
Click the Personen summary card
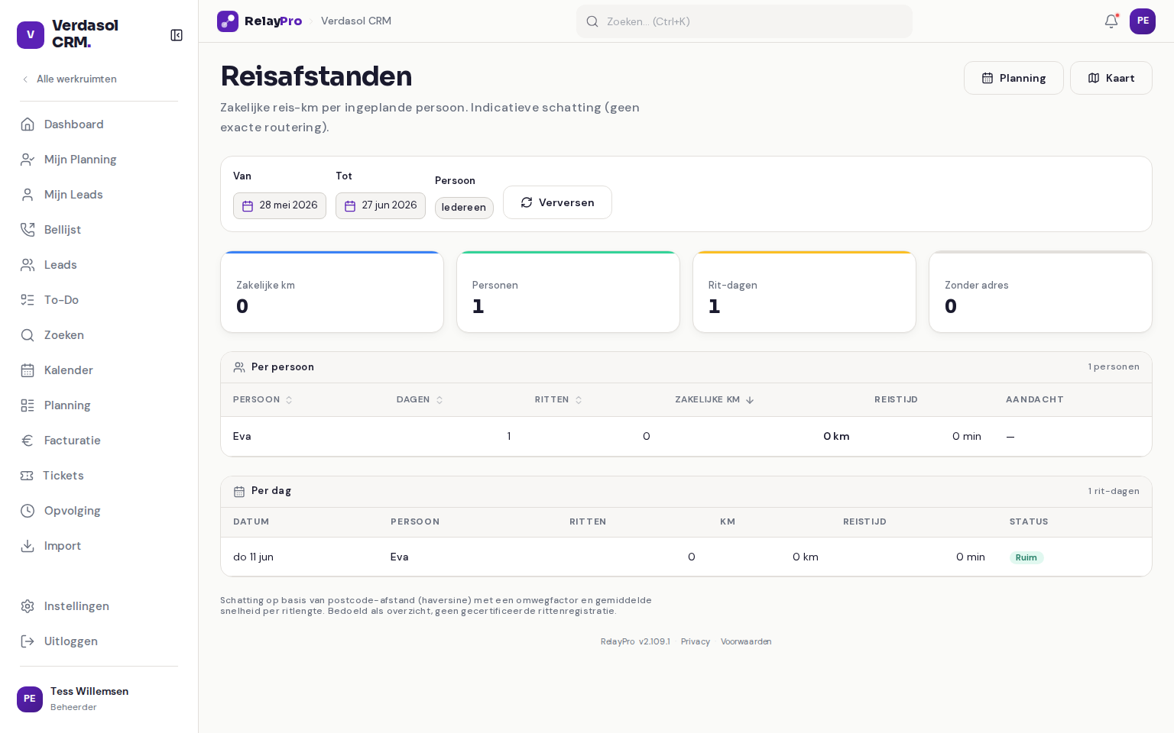(x=568, y=292)
